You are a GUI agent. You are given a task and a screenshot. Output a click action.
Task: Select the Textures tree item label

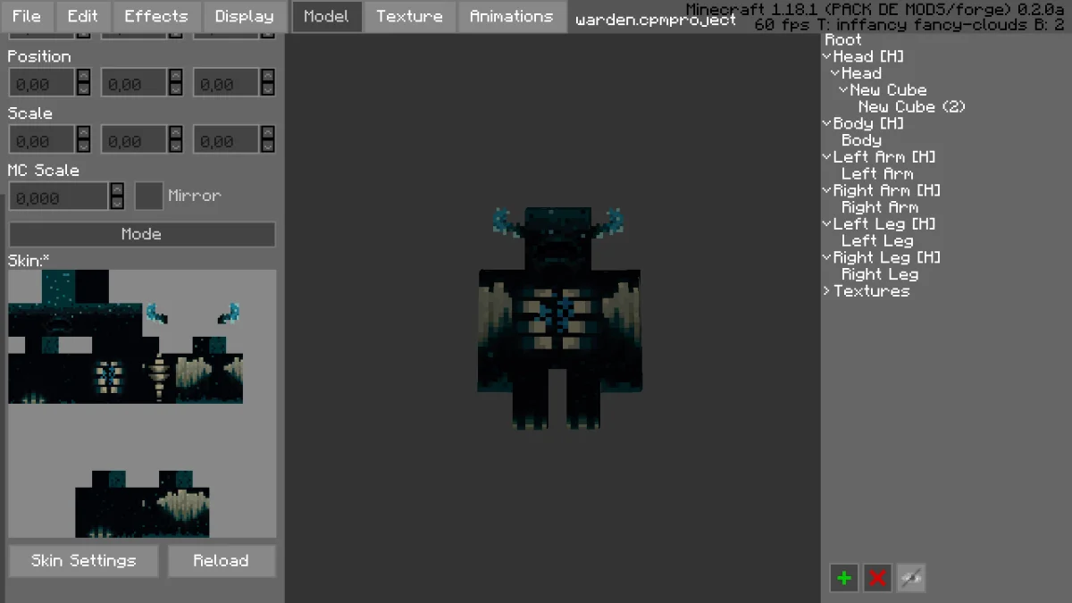tap(871, 291)
